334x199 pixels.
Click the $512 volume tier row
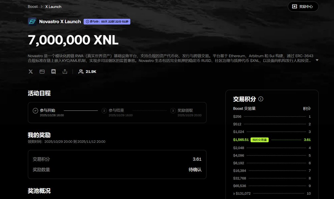tap(272, 124)
